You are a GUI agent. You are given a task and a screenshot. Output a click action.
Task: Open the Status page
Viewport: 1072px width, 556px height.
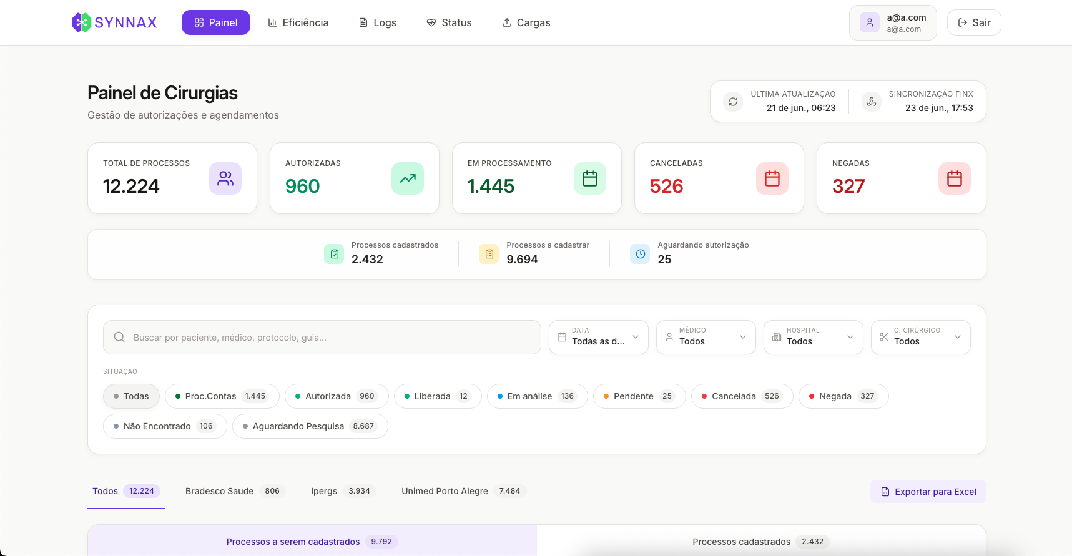449,22
